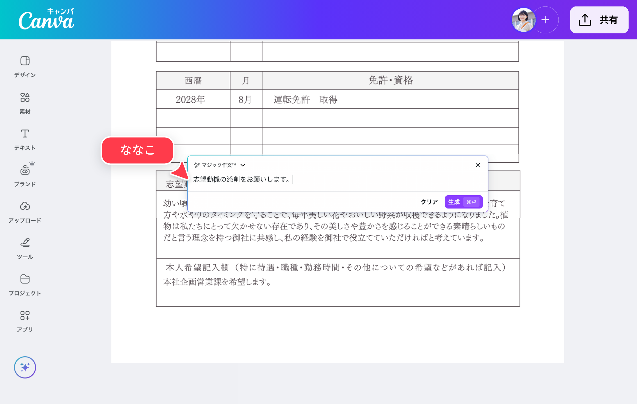
Task: Open the 素材 elements panel
Action: tap(25, 103)
